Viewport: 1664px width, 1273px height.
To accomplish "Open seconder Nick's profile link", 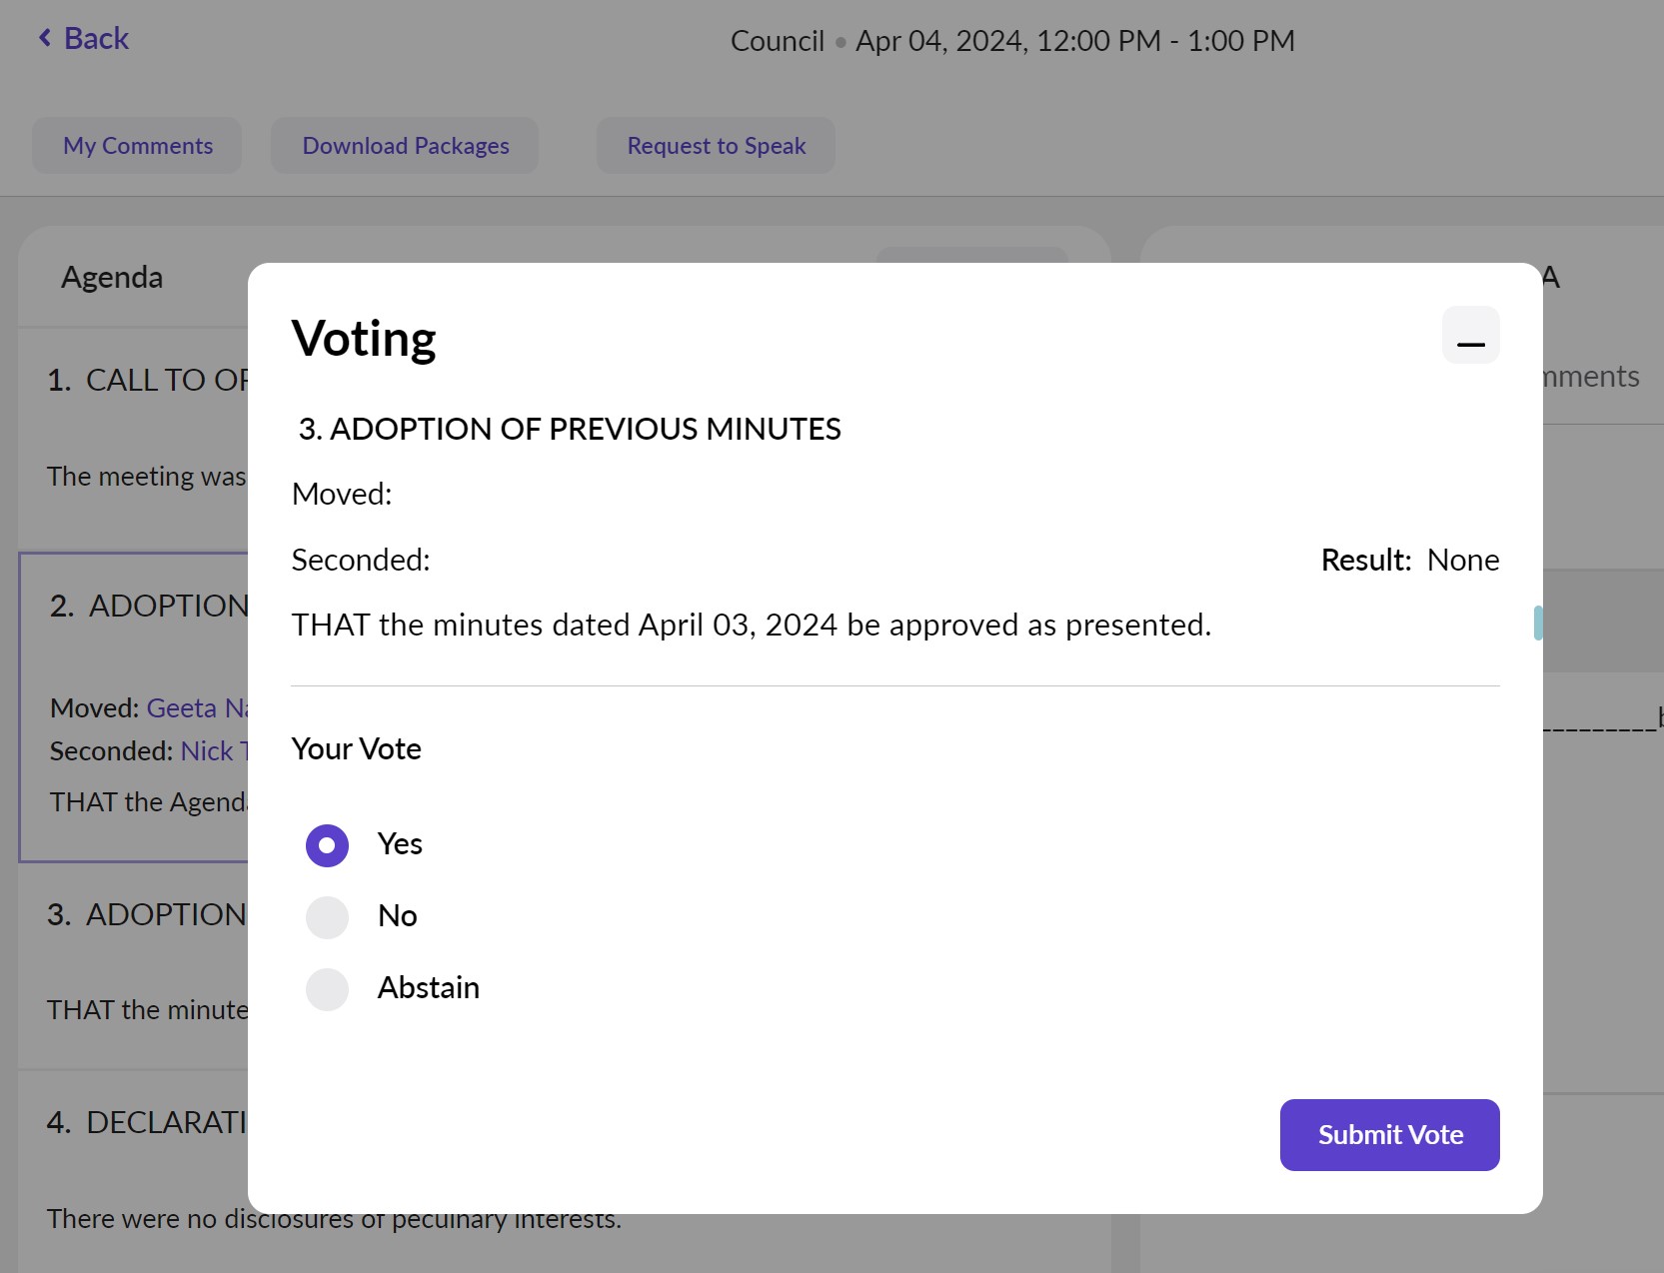I will (x=216, y=750).
